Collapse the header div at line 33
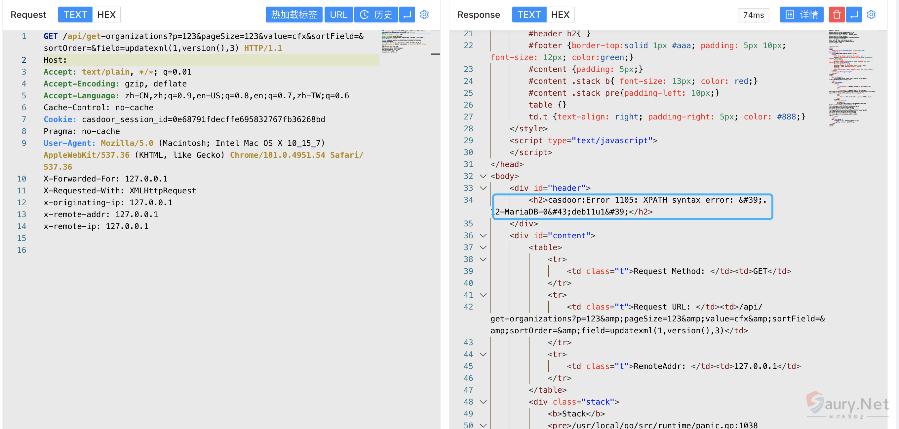The image size is (899, 429). click(483, 188)
